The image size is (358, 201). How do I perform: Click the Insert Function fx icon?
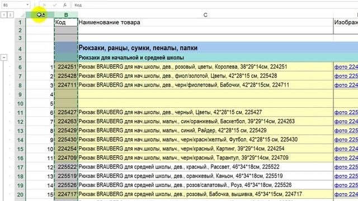[65, 5]
